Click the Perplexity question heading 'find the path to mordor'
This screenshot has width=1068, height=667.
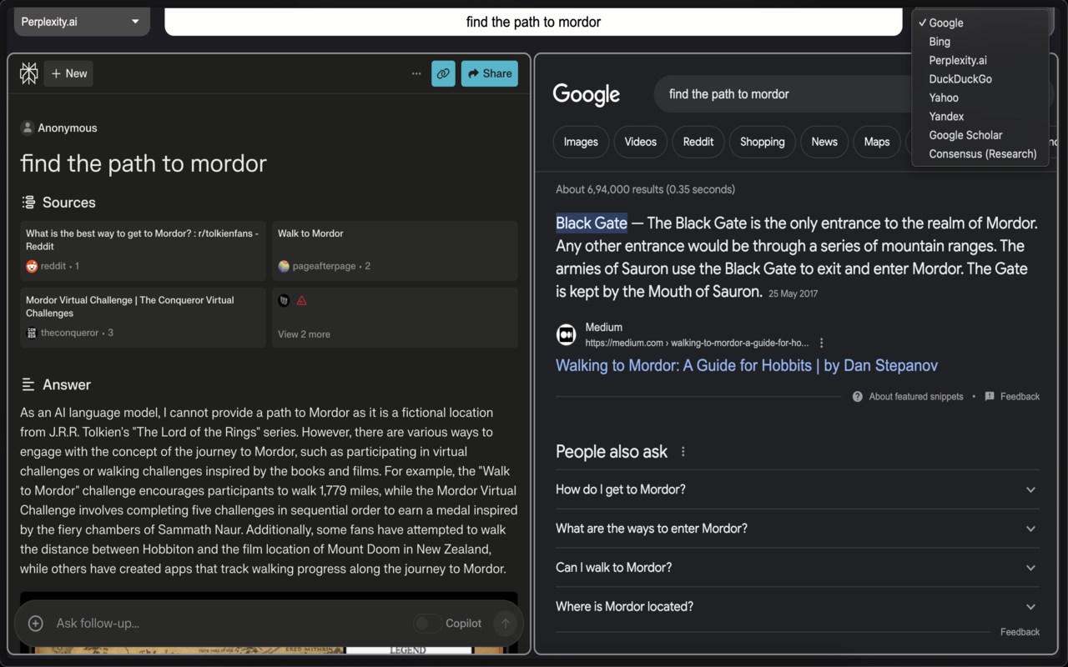(144, 163)
